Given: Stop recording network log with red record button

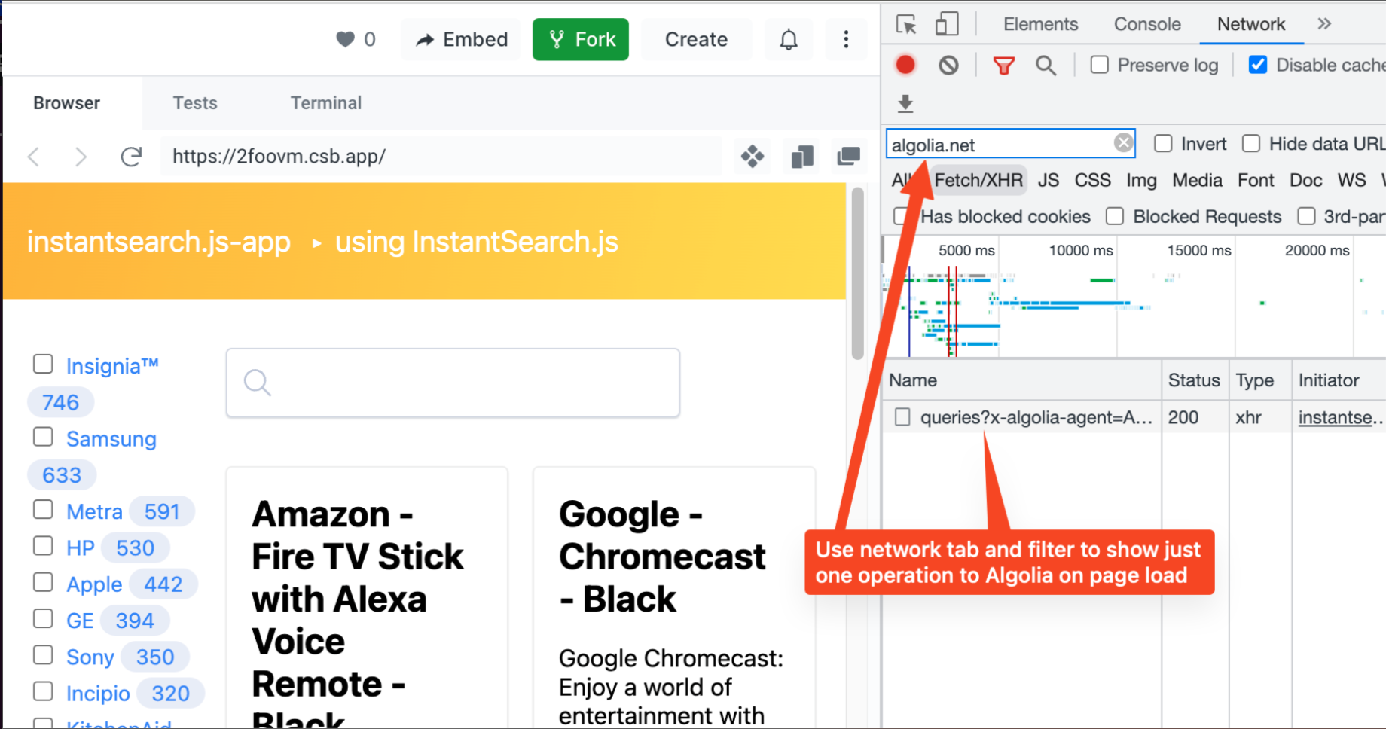Looking at the screenshot, I should (x=905, y=65).
